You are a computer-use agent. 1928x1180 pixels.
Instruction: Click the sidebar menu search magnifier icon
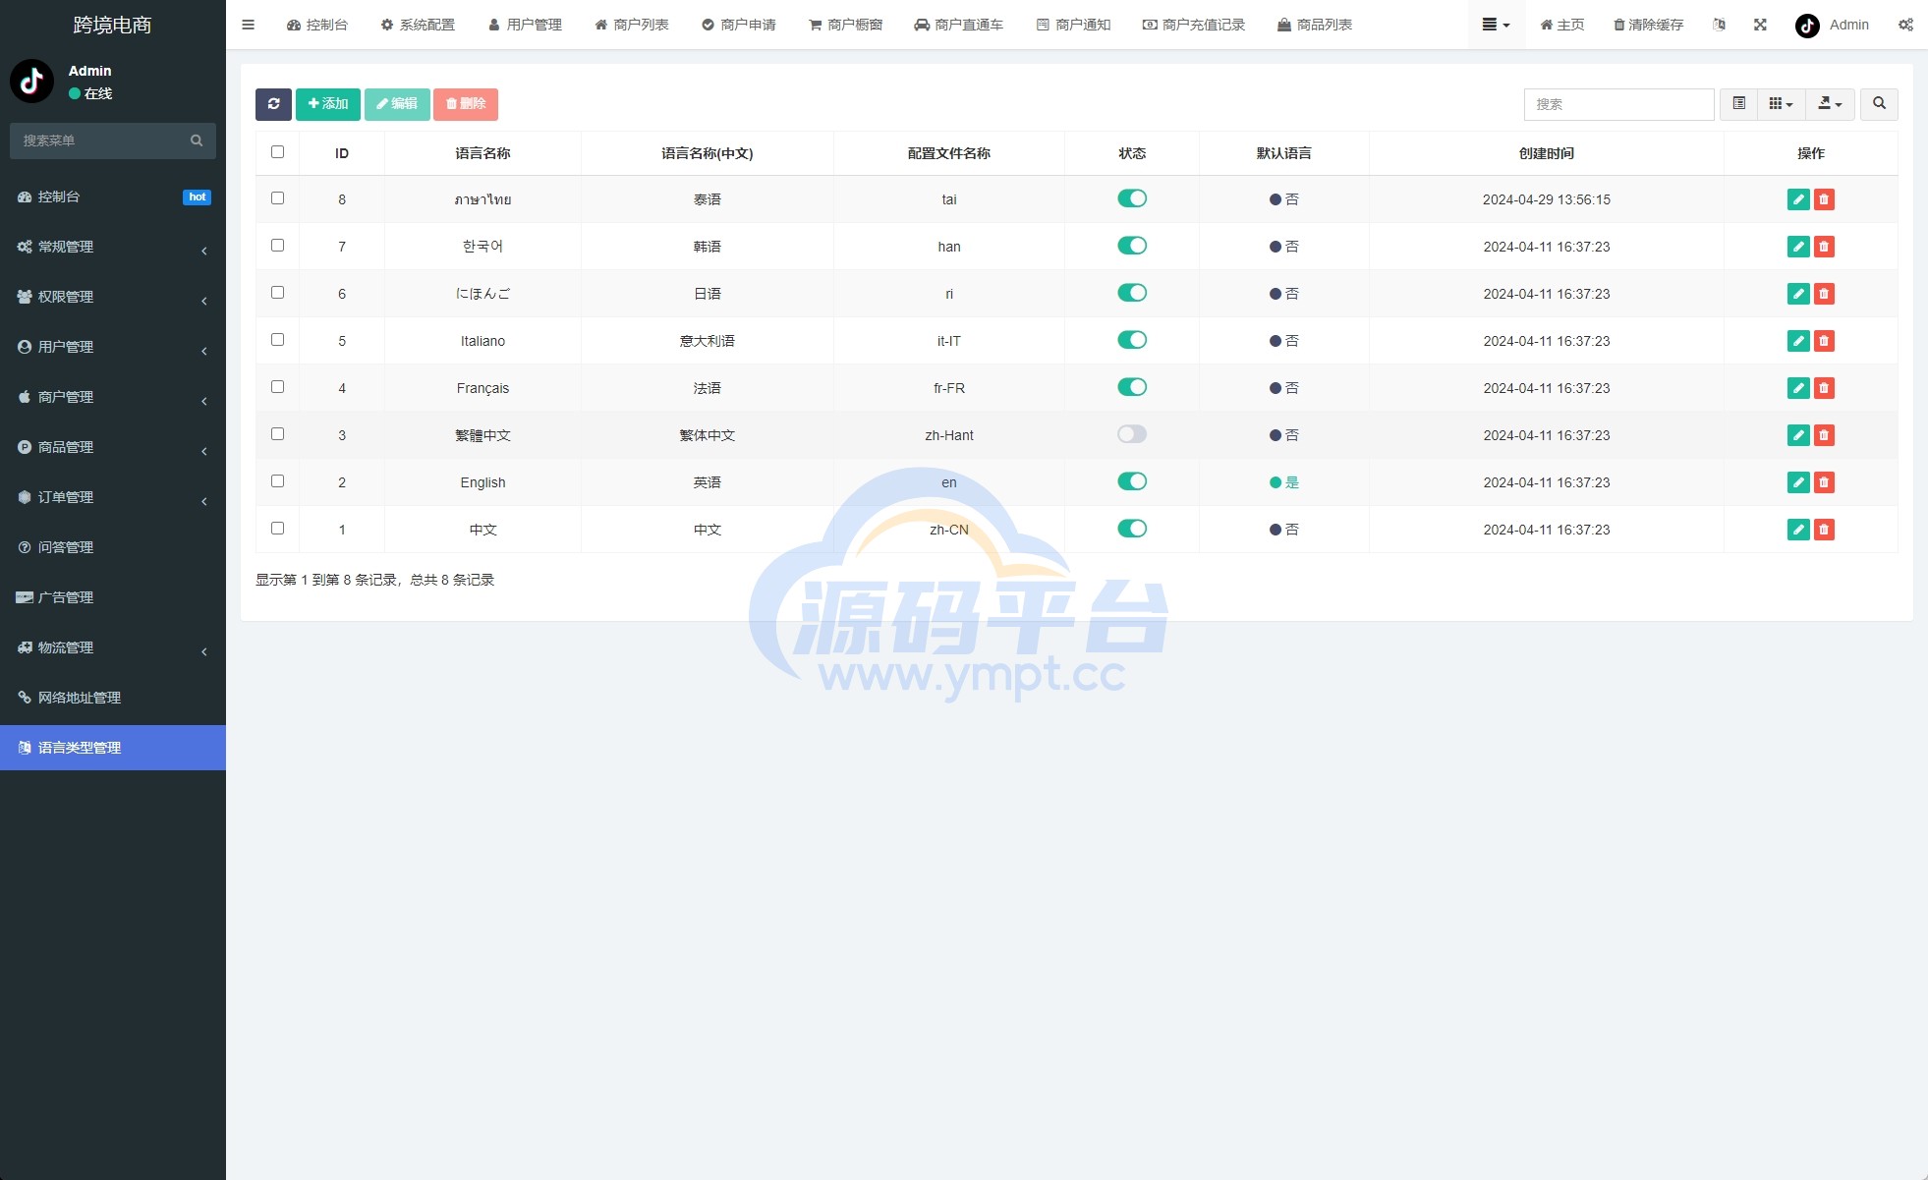coord(197,140)
